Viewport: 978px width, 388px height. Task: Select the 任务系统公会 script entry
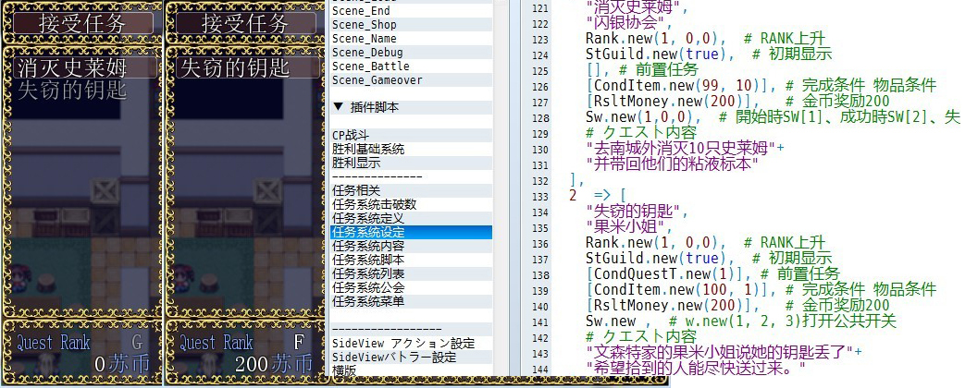tap(411, 287)
